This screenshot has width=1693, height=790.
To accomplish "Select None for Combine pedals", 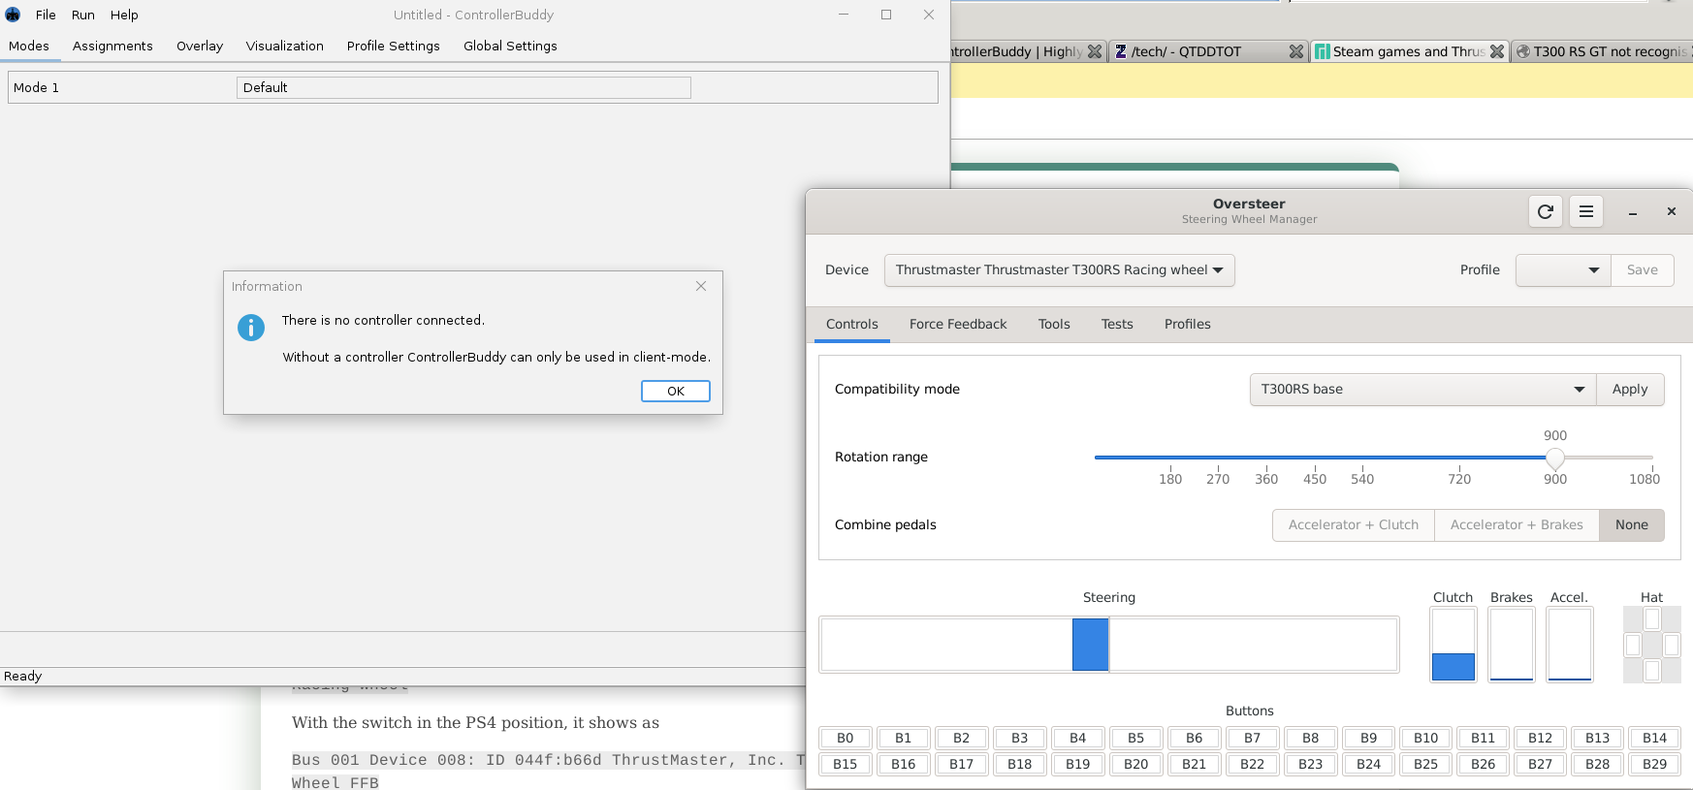I will point(1632,524).
